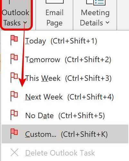Screen dimensions: 129x161
Task: Click the Email Page button text
Action: pyautogui.click(x=54, y=18)
